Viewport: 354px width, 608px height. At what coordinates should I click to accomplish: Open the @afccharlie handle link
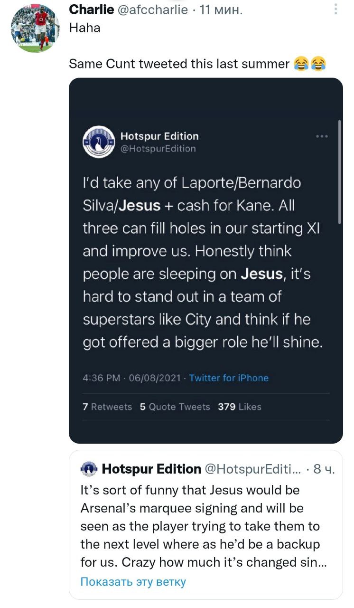click(152, 9)
